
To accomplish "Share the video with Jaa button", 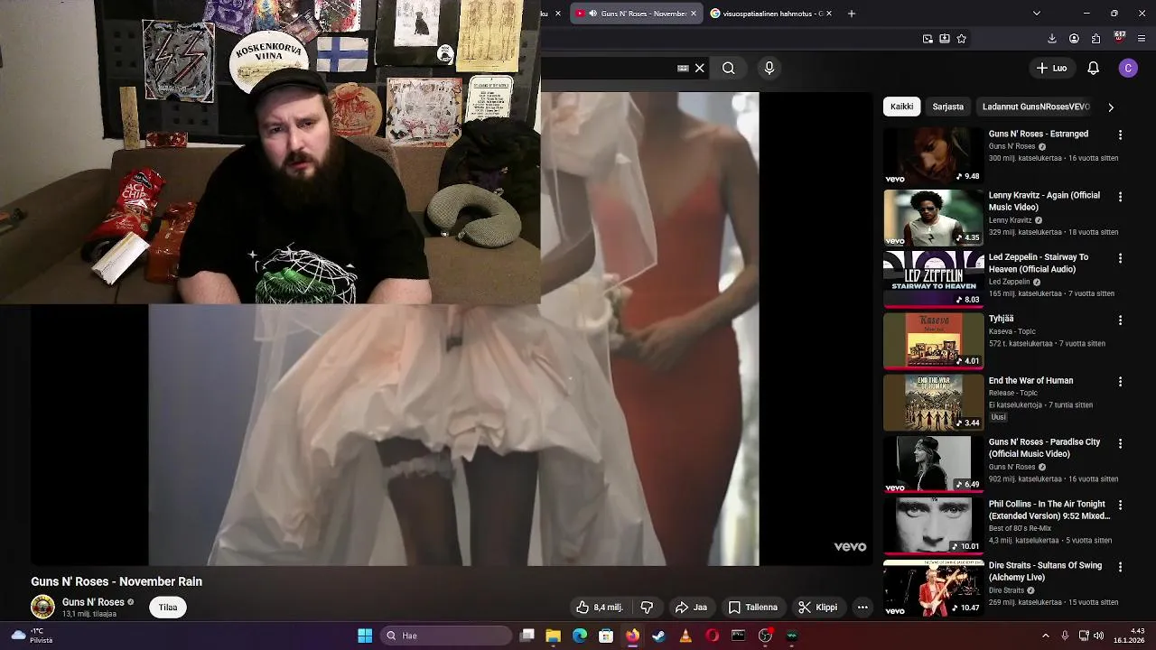I will (x=691, y=608).
